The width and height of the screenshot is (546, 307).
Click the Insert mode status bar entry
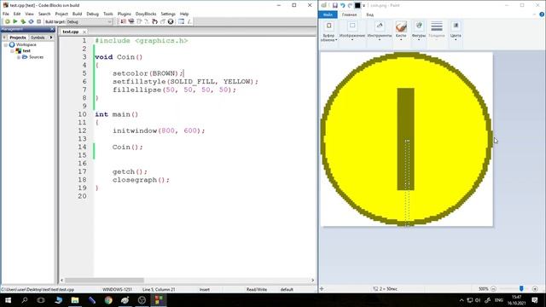[205, 290]
